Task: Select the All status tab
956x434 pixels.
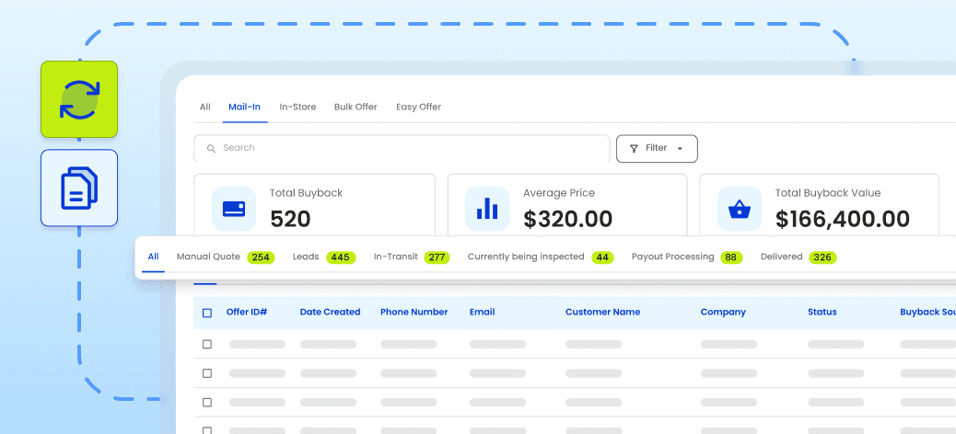Action: point(153,257)
